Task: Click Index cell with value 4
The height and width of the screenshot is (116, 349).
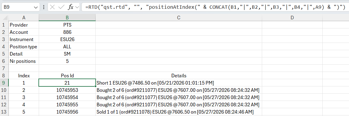Action: pyautogui.click(x=24, y=105)
